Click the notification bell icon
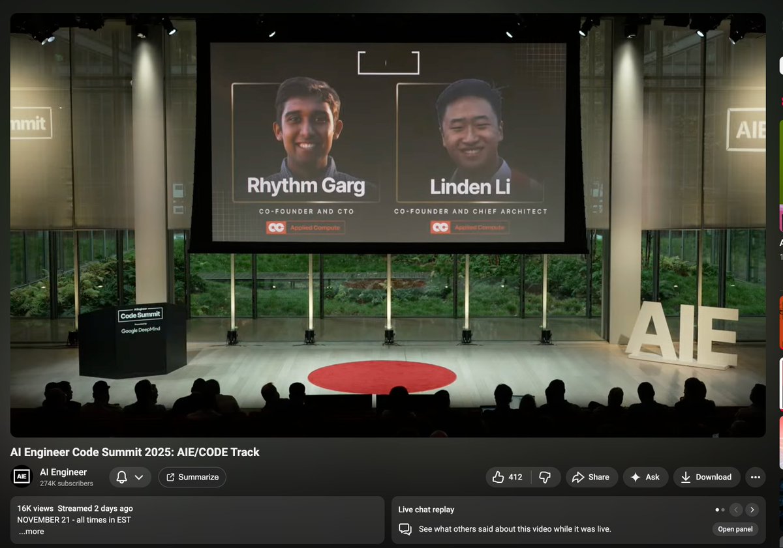 point(121,477)
